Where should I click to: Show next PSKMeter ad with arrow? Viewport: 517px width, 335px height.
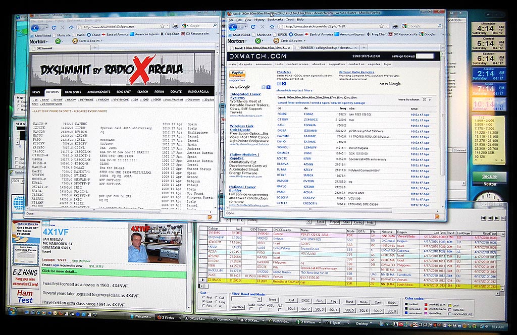pyautogui.click(x=284, y=84)
